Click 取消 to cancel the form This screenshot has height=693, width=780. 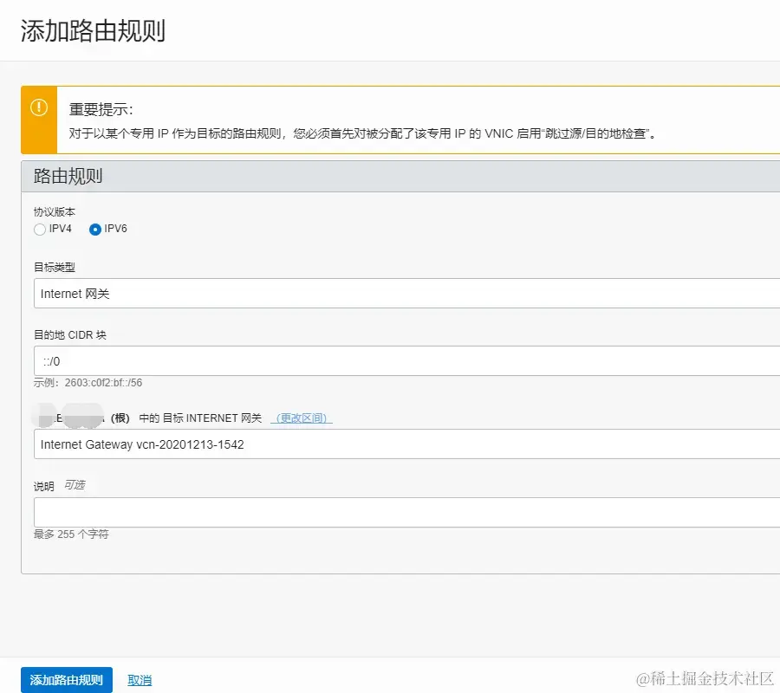pyautogui.click(x=140, y=680)
